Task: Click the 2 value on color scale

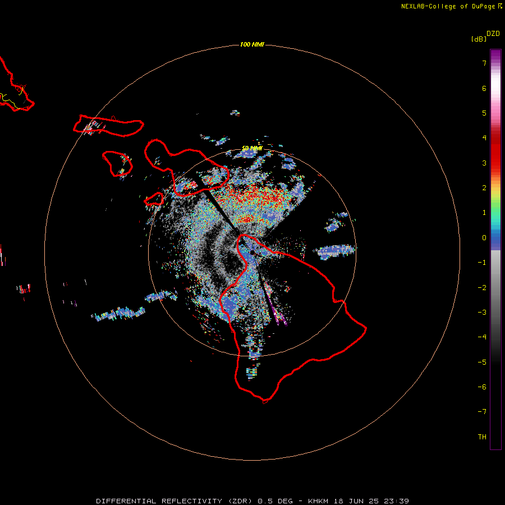Action: pyautogui.click(x=484, y=188)
